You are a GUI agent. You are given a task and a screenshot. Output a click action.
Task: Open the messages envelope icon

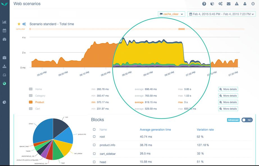229,4
